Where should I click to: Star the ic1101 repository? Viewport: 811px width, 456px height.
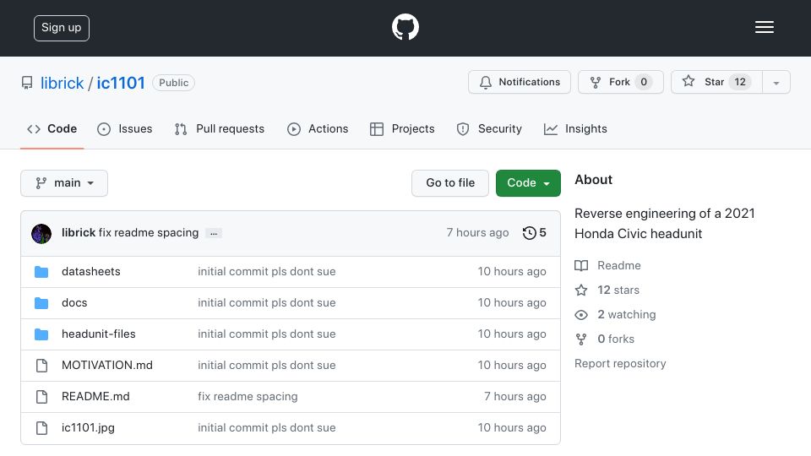[x=716, y=82]
